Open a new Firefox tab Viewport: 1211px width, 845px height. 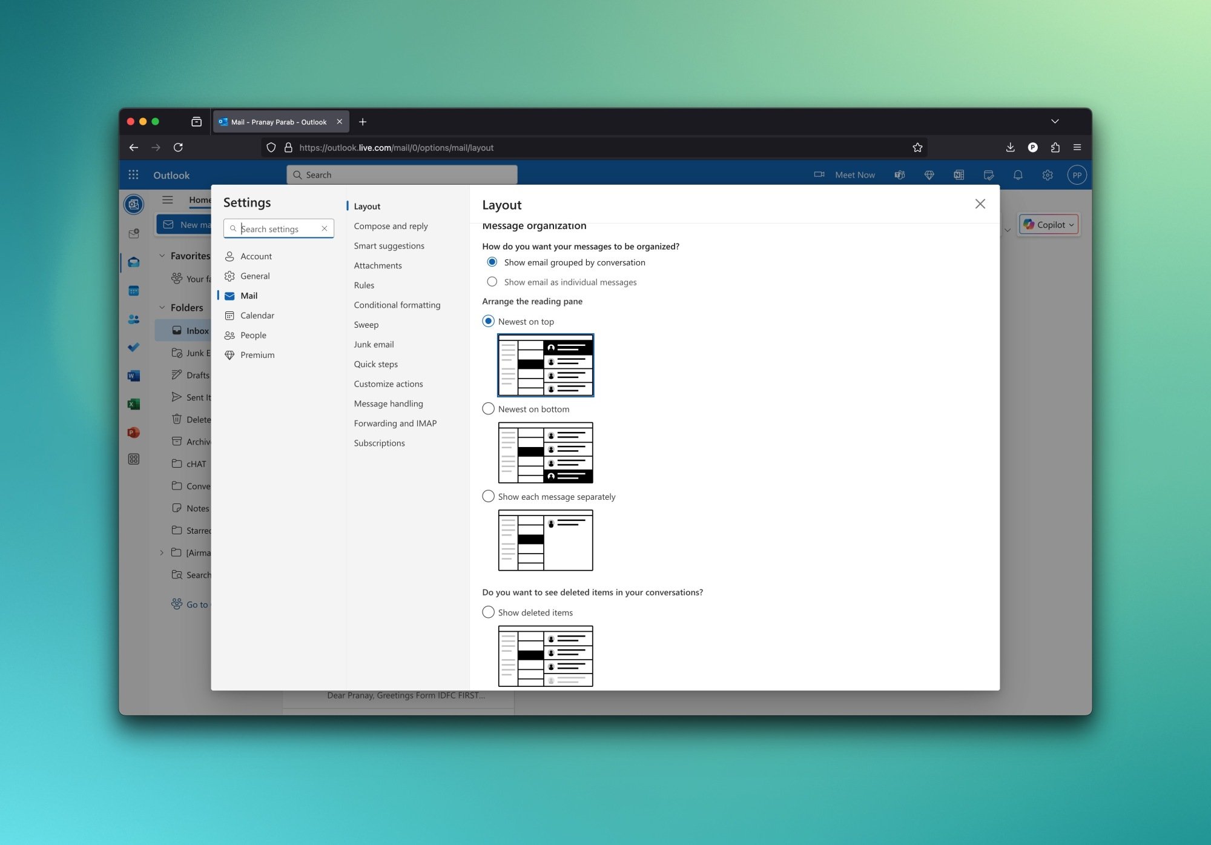363,121
